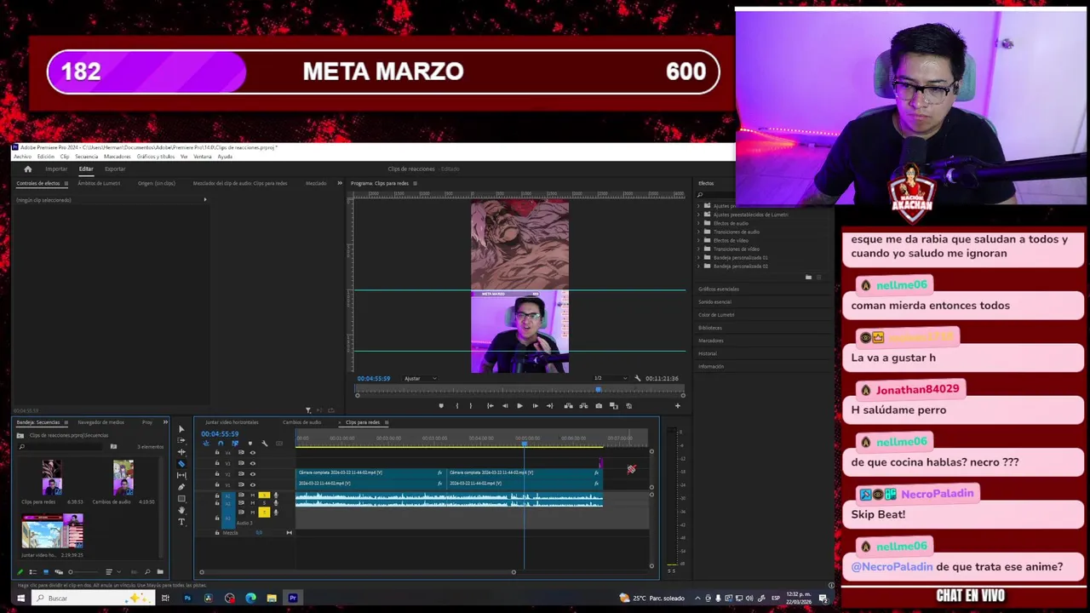
Task: Expand Transiciones de audio folder
Action: 699,232
